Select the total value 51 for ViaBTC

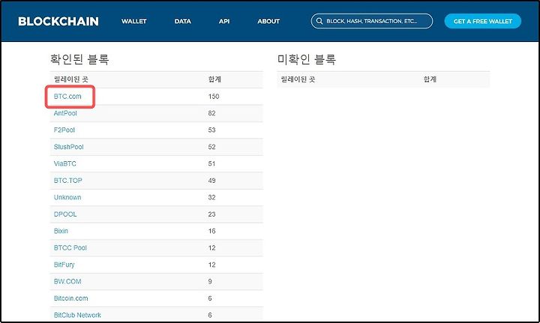(x=211, y=163)
